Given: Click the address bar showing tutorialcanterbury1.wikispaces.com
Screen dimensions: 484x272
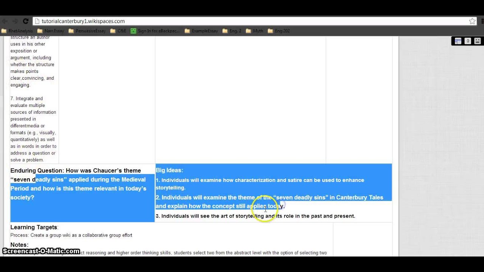Looking at the screenshot, I should tap(254, 21).
